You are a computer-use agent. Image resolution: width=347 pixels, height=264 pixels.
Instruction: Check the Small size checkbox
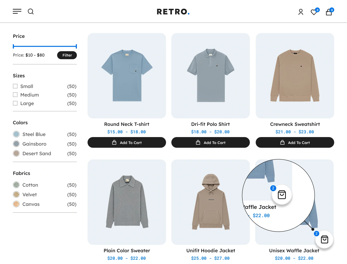point(15,86)
